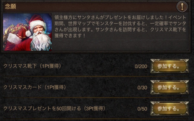Click the クリスマス靴下（1Pt獲得） task label
Screen dimensions: 194x121
(x=32, y=66)
